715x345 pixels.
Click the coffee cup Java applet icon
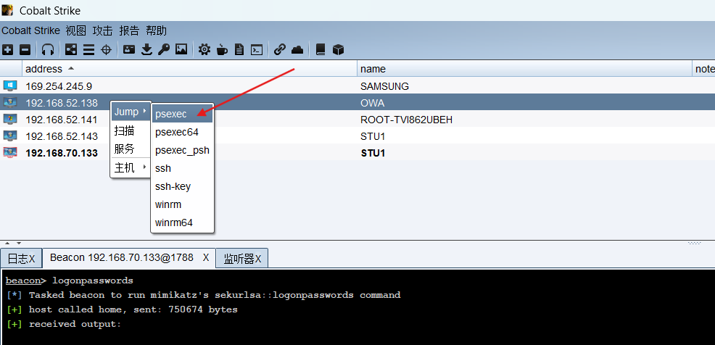(222, 50)
